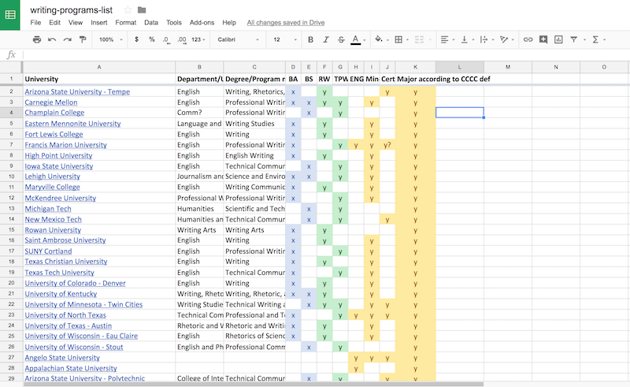Increase decimal places

[x=182, y=39]
